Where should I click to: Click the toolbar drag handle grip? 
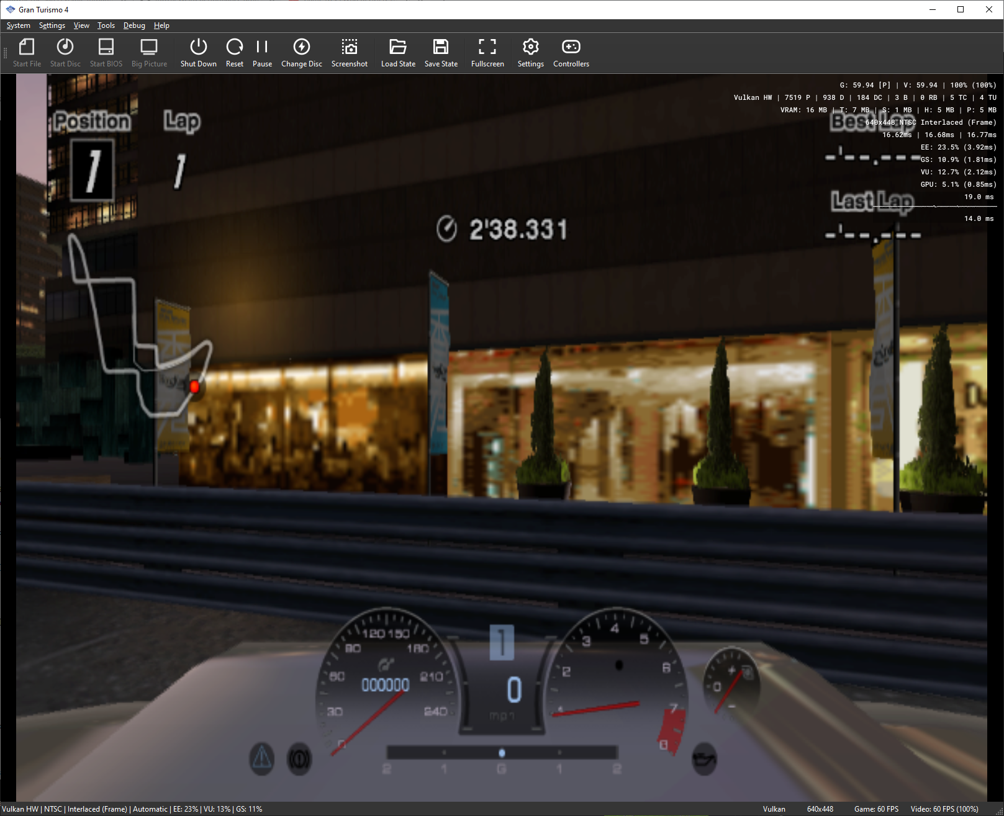(5, 53)
